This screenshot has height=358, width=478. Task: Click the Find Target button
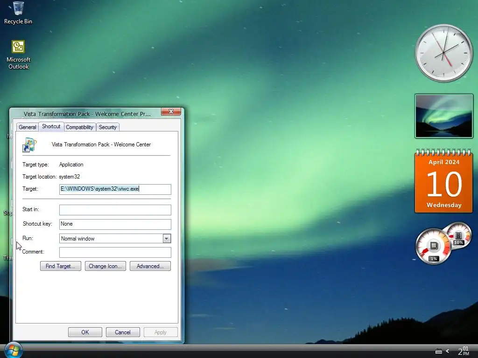(x=60, y=266)
